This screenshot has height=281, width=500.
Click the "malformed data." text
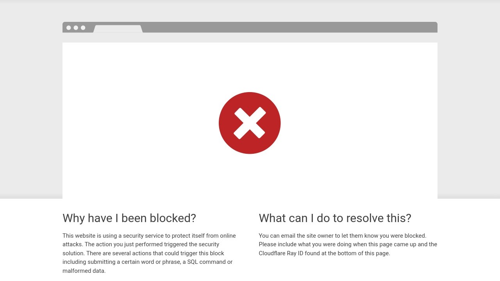pyautogui.click(x=84, y=271)
